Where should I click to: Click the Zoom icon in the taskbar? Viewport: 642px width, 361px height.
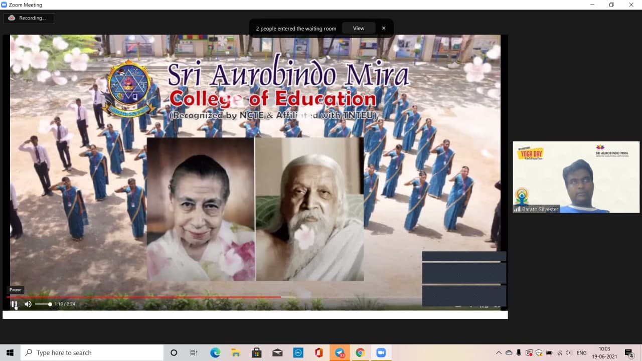click(x=381, y=353)
